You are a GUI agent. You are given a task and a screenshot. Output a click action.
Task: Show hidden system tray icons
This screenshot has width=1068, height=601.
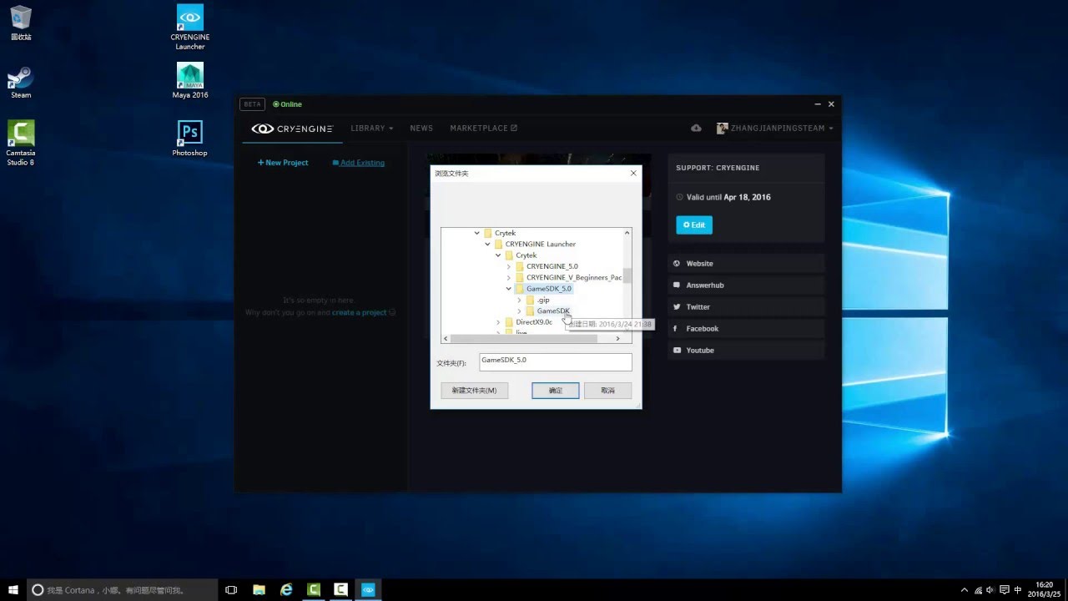point(965,590)
